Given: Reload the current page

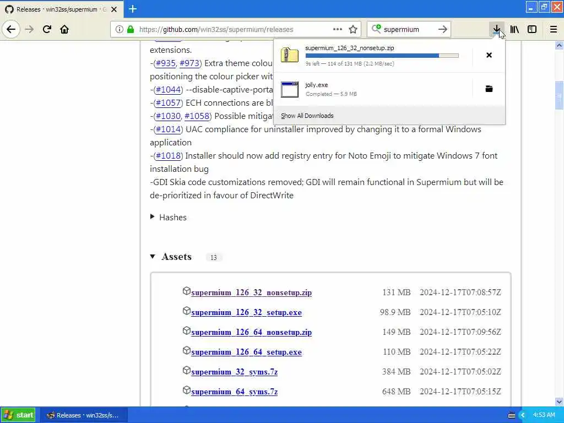Looking at the screenshot, I should coord(47,29).
